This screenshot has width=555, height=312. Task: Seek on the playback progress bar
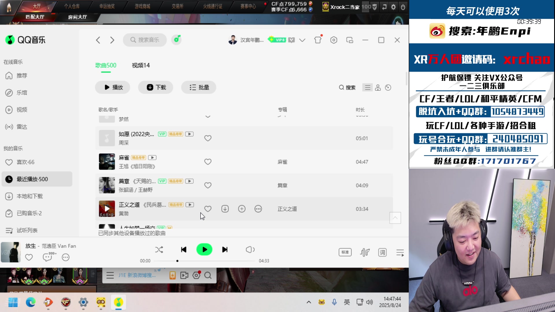click(204, 261)
